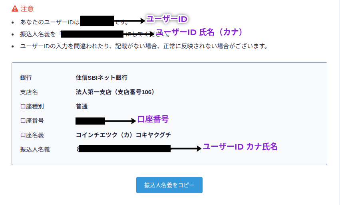Click the red warning triangle icon
Screen dimensions: 340x205
coord(15,9)
